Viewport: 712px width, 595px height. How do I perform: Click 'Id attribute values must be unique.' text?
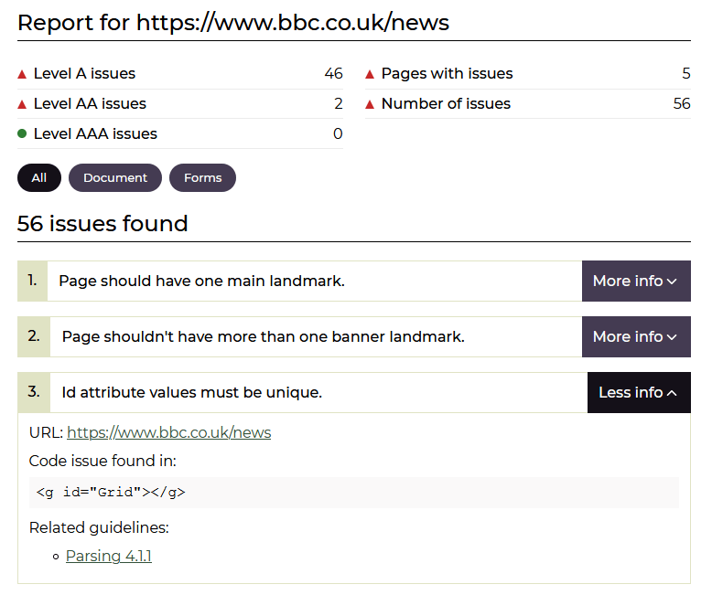click(192, 392)
